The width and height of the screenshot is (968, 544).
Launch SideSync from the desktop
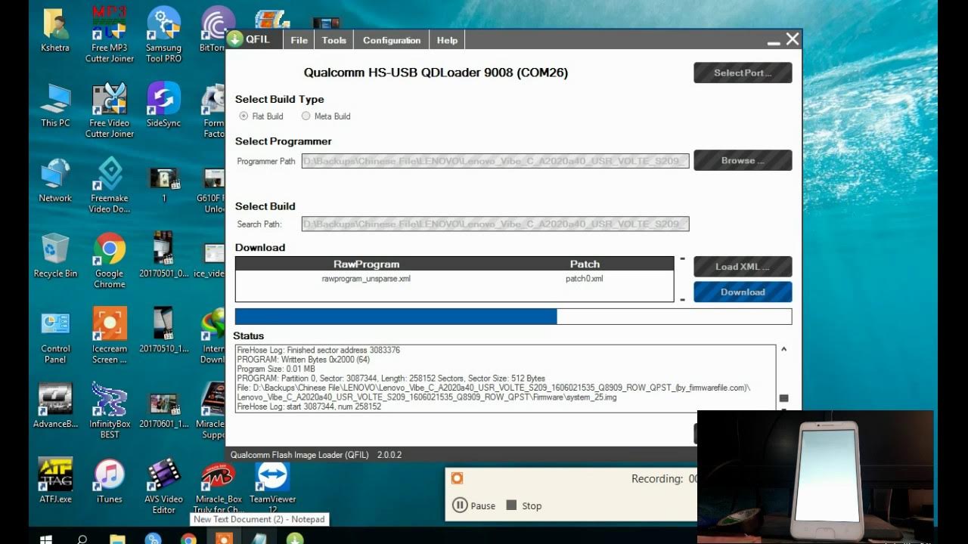click(x=163, y=106)
